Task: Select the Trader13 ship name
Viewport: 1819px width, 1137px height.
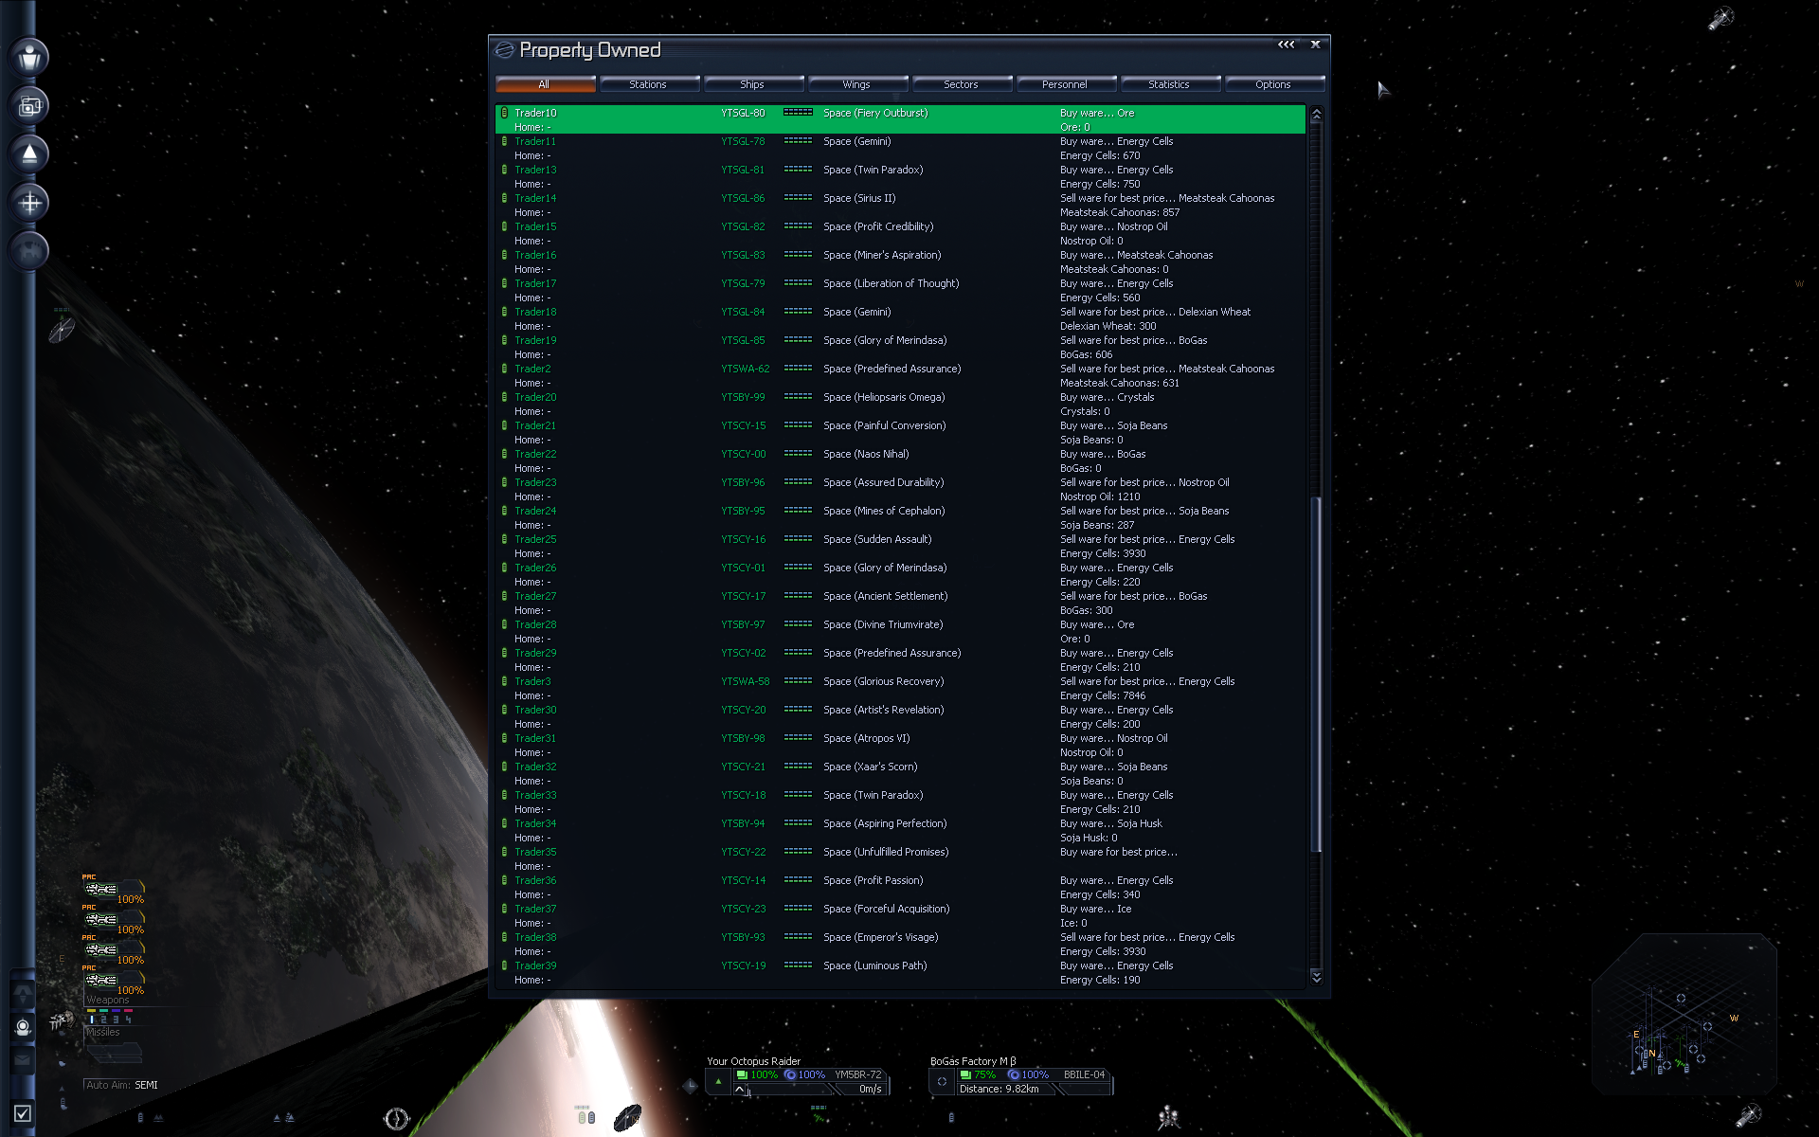Action: click(535, 170)
